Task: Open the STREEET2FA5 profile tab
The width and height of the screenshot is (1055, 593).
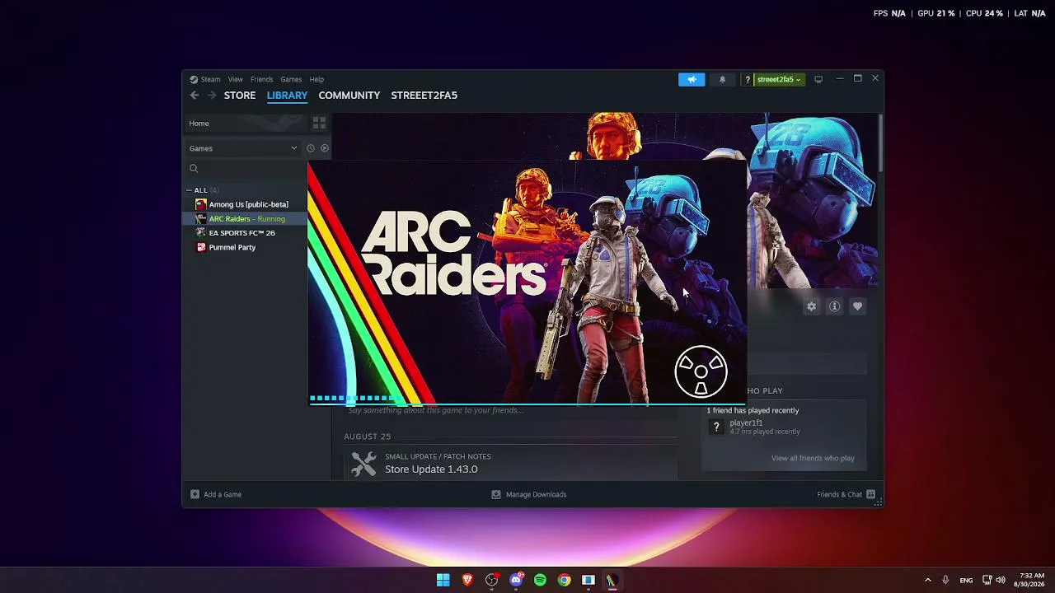Action: tap(424, 96)
